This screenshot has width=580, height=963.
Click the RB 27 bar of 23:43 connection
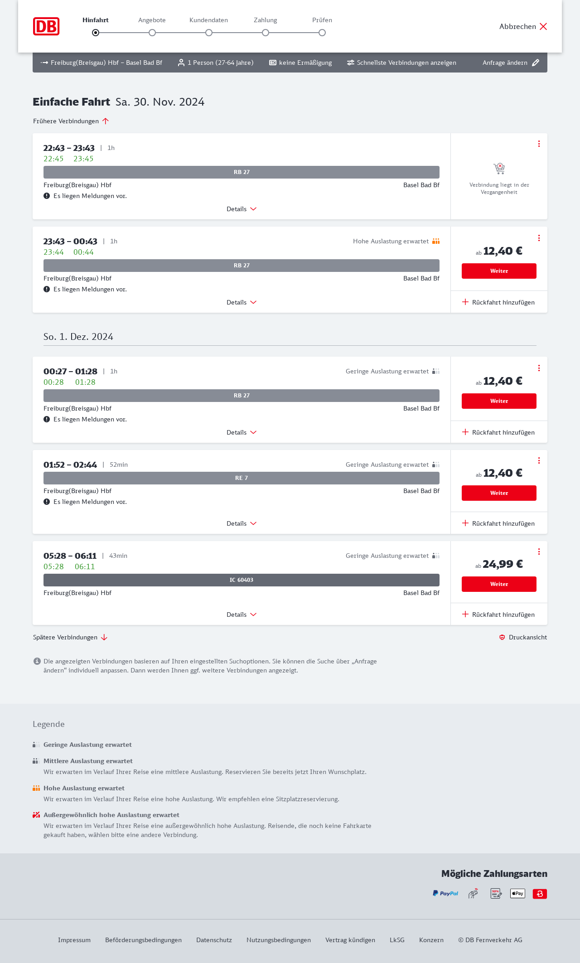[x=242, y=266]
